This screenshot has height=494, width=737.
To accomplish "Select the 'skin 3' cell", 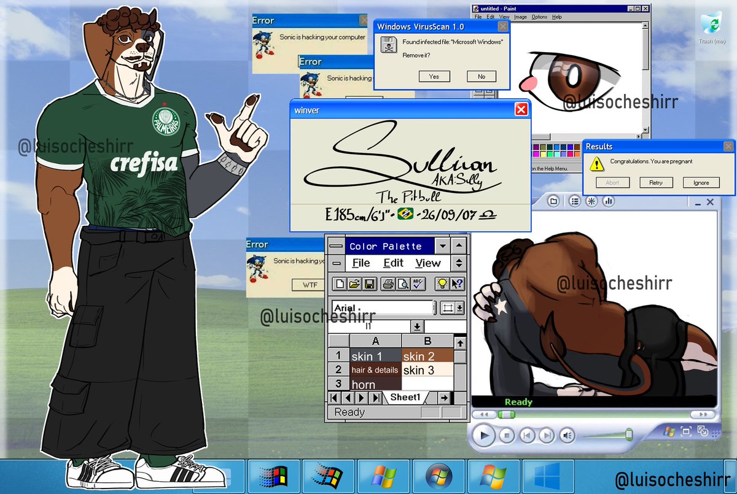I will 427,370.
